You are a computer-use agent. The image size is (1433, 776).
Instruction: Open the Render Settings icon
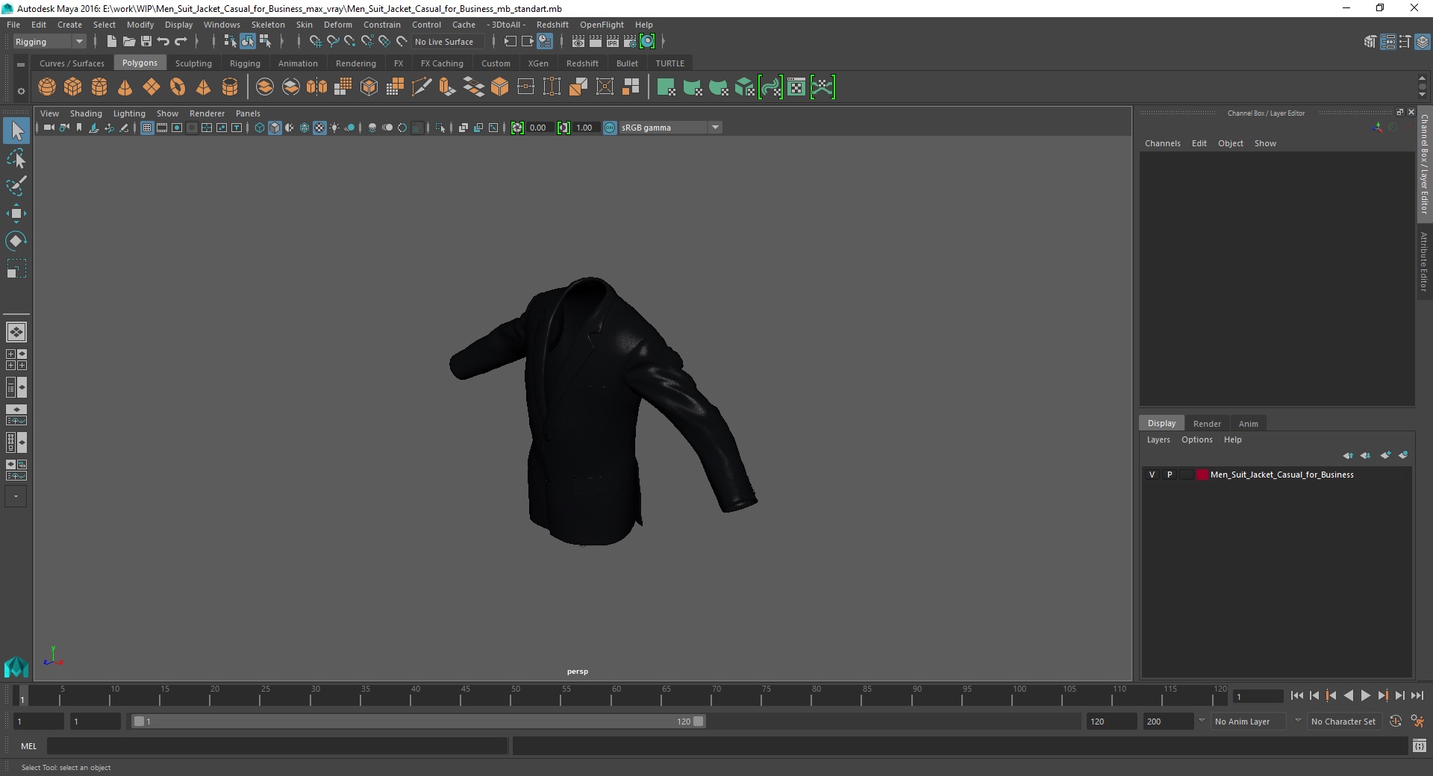630,42
